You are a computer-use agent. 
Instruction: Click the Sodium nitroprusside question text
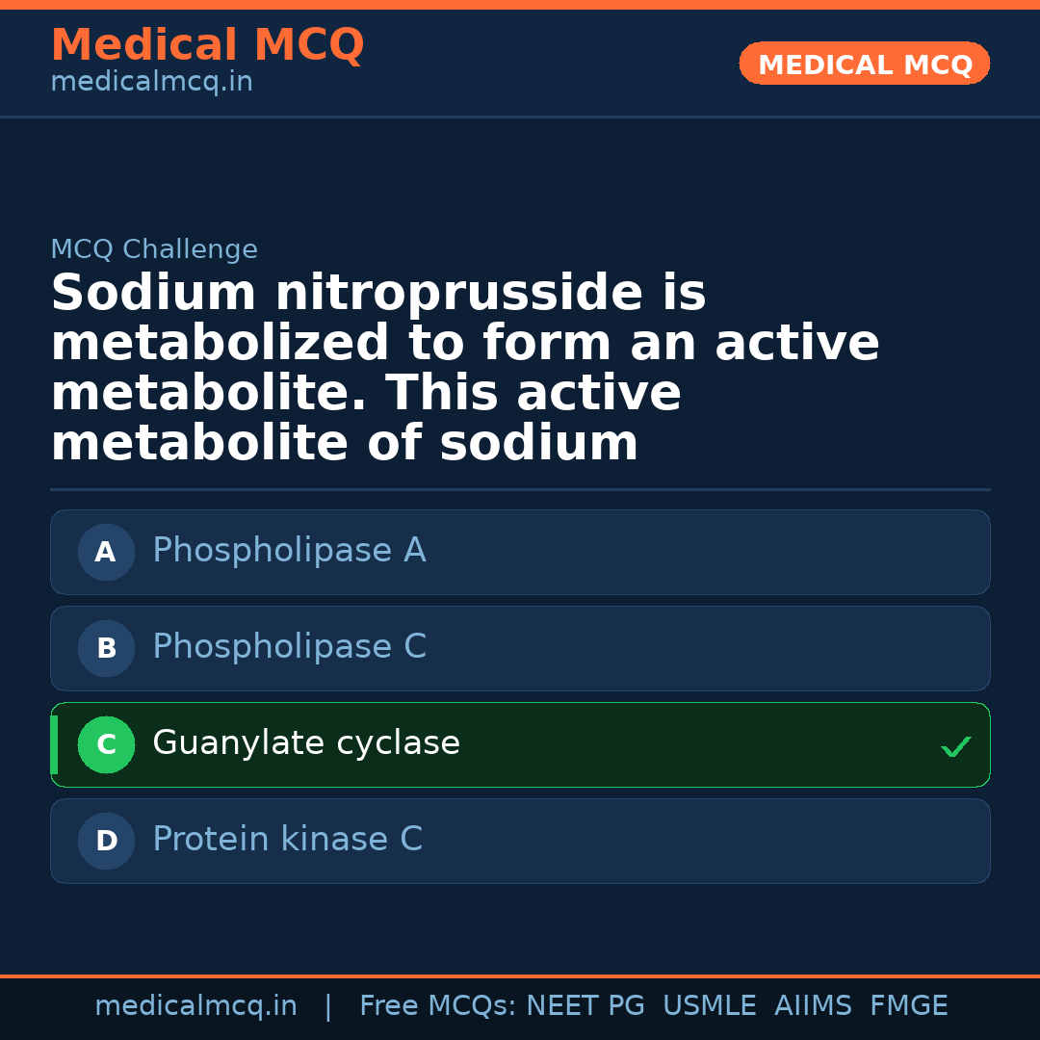(465, 368)
